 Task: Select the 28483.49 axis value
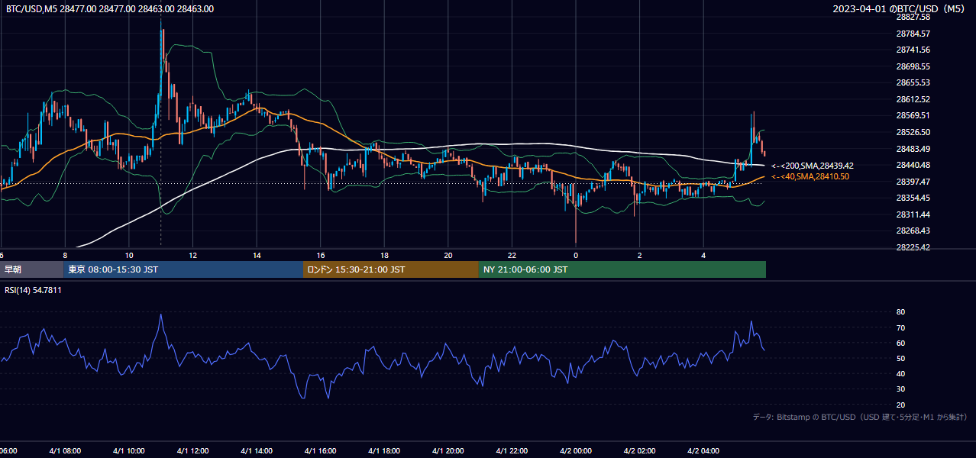coord(913,149)
